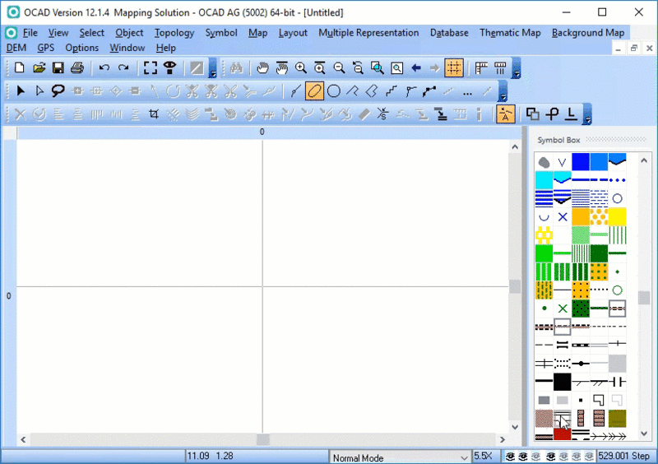
Task: Expand view toolbar options arrow after ruler icons
Action: coord(517,68)
